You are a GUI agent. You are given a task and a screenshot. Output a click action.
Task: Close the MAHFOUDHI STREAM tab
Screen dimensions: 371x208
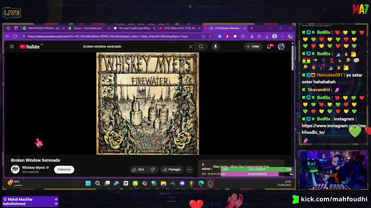[63, 28]
